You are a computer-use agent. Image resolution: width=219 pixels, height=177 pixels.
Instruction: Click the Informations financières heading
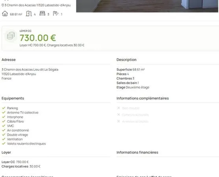pyautogui.click(x=137, y=153)
